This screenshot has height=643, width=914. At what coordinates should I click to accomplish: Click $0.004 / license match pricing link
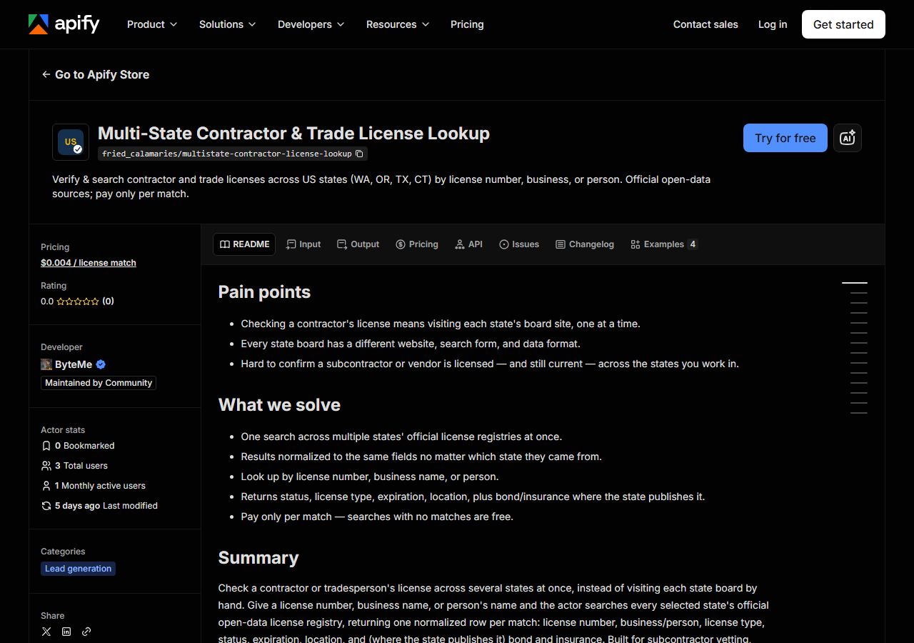pyautogui.click(x=89, y=263)
